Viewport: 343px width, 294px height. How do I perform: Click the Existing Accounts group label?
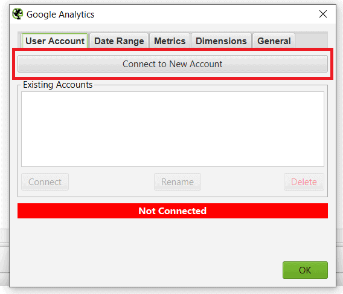[x=58, y=85]
